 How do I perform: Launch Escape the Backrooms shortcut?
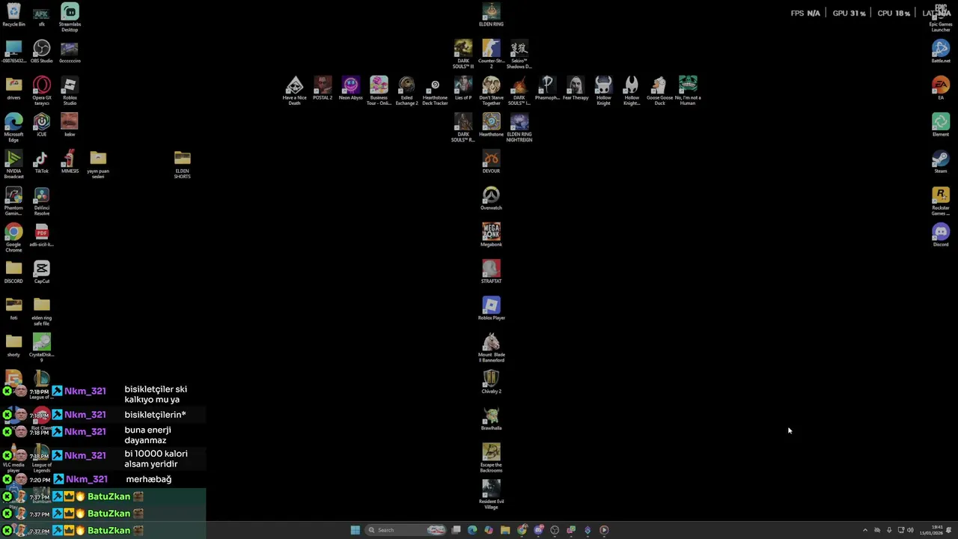click(x=491, y=458)
